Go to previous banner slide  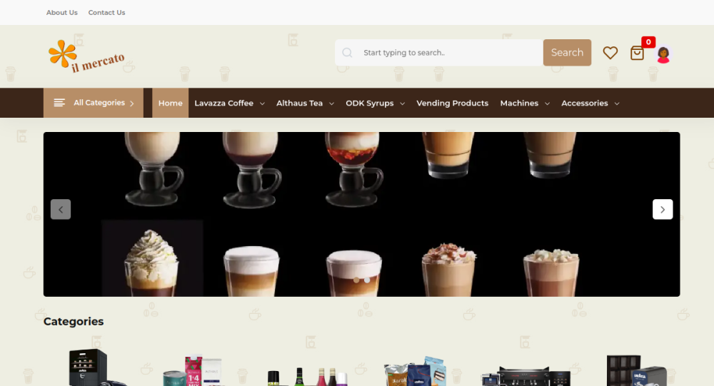coord(61,209)
